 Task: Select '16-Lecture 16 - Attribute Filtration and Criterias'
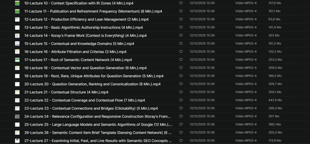(x=75, y=52)
